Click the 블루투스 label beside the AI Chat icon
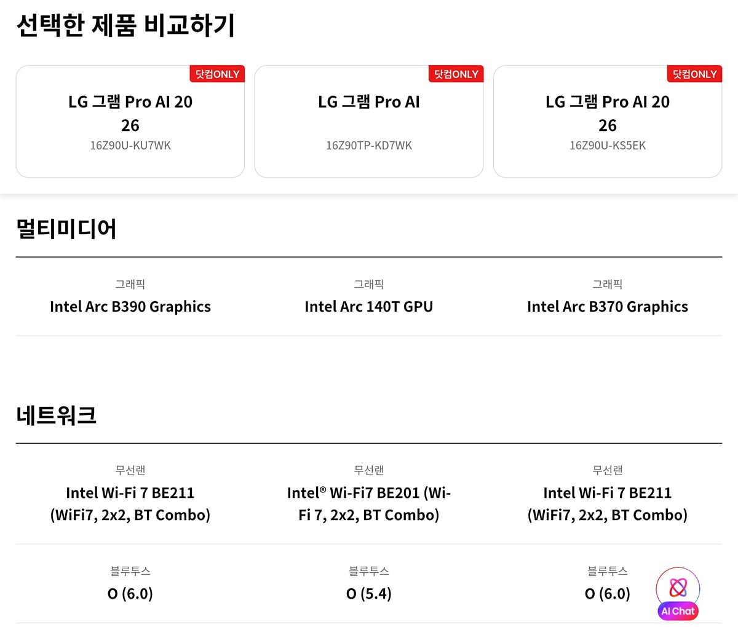This screenshot has height=627, width=738. pos(608,571)
